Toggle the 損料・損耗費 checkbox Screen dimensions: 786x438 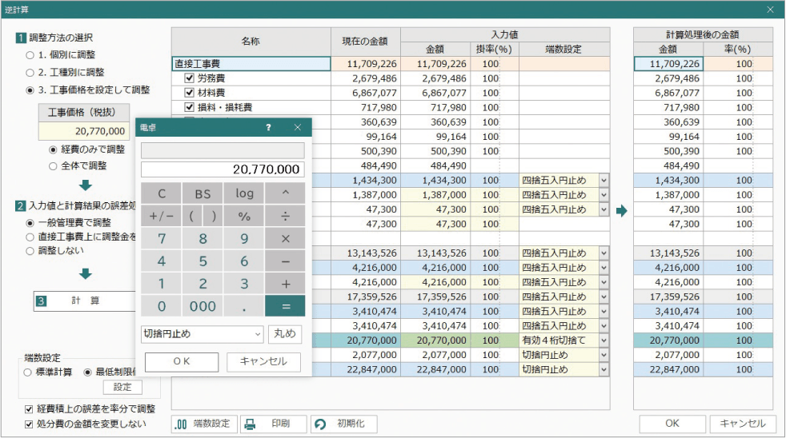click(x=189, y=107)
